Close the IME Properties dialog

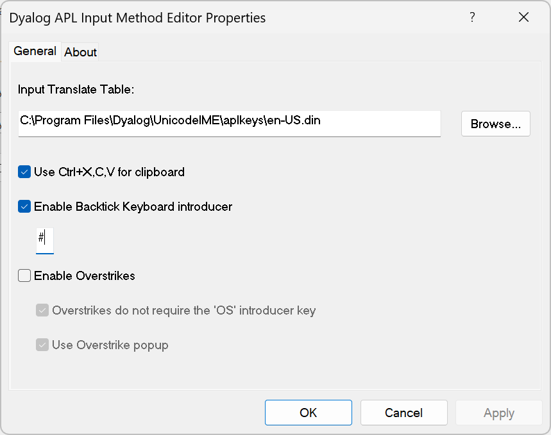[x=523, y=18]
